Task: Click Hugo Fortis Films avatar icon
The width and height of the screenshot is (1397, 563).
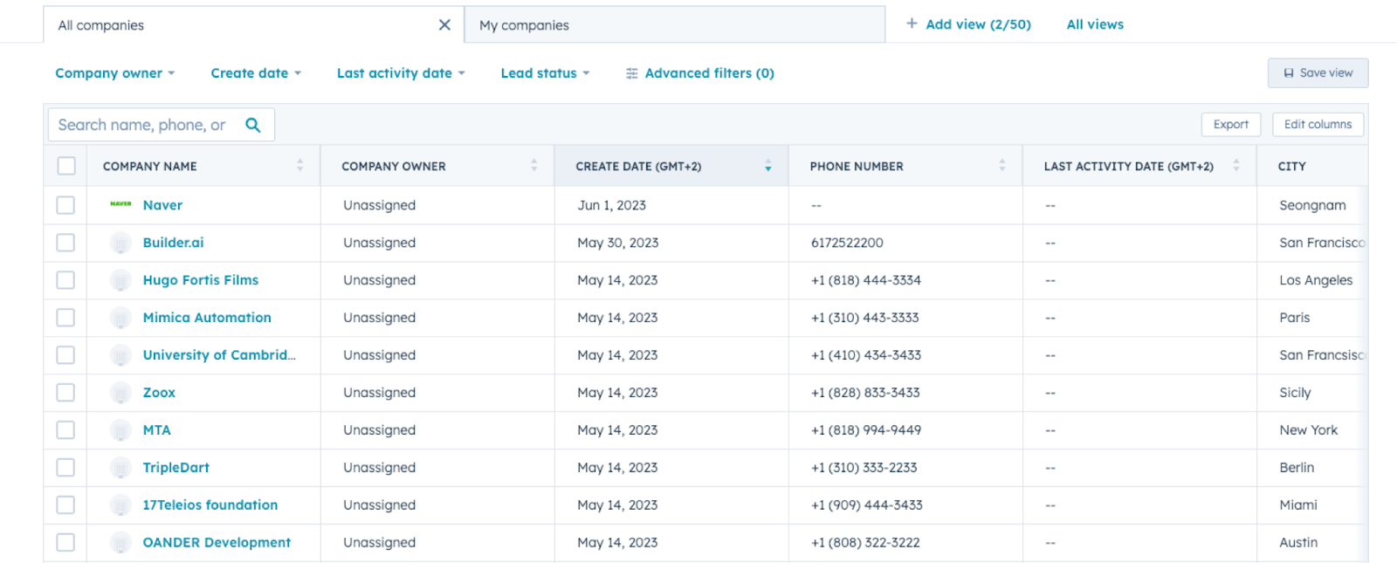Action: [121, 280]
